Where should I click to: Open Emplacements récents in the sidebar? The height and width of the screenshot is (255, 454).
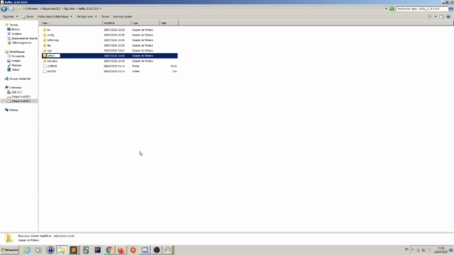(22, 38)
